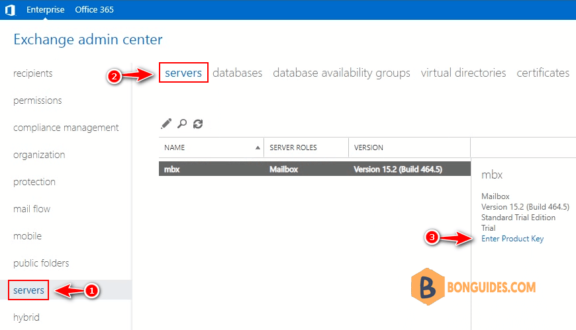Open Office 365 in the header

(95, 9)
